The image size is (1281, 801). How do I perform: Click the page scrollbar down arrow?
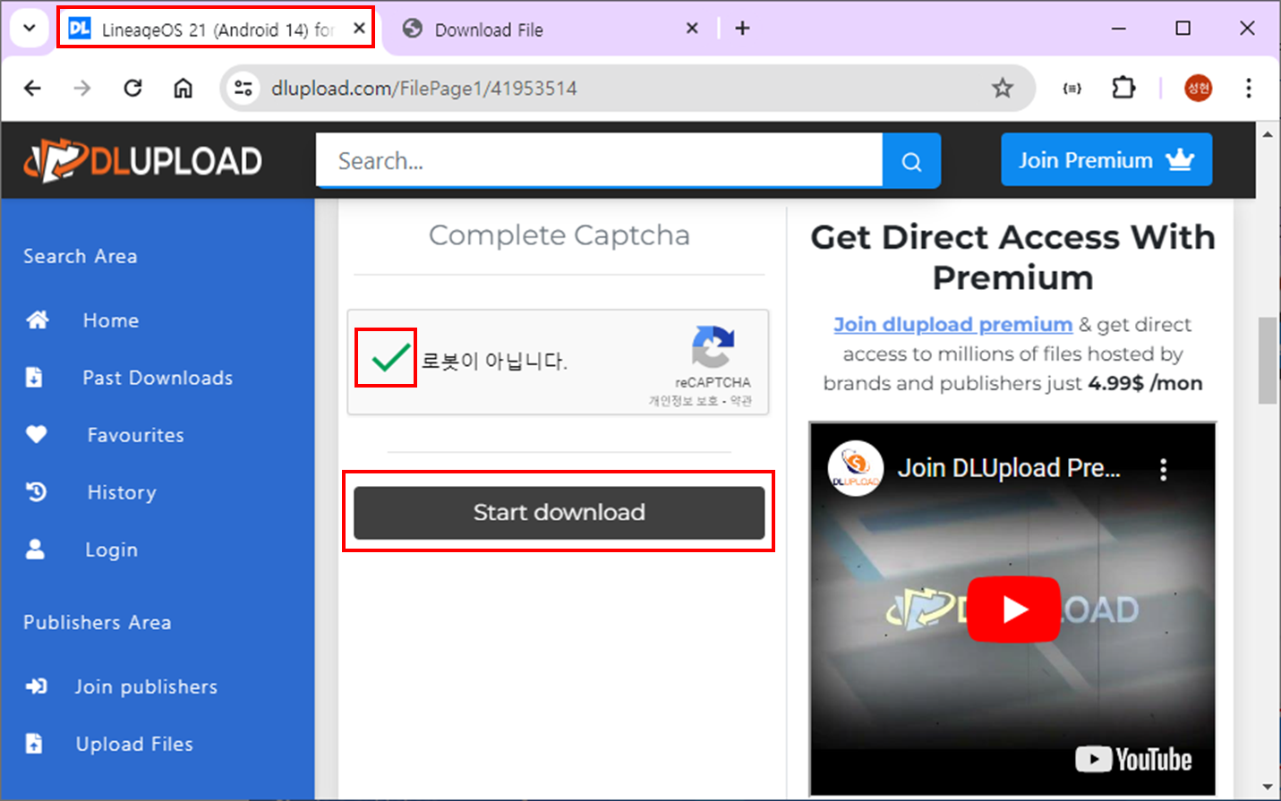tap(1268, 788)
